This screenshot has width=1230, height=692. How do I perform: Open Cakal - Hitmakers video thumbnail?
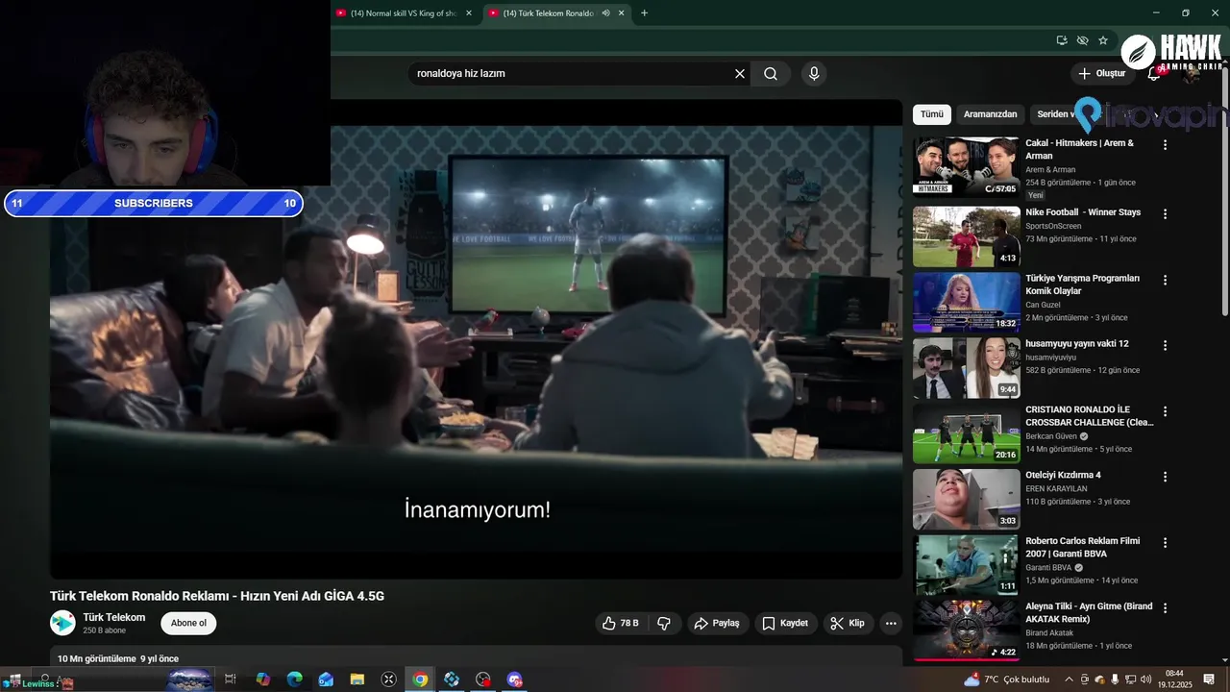[967, 166]
